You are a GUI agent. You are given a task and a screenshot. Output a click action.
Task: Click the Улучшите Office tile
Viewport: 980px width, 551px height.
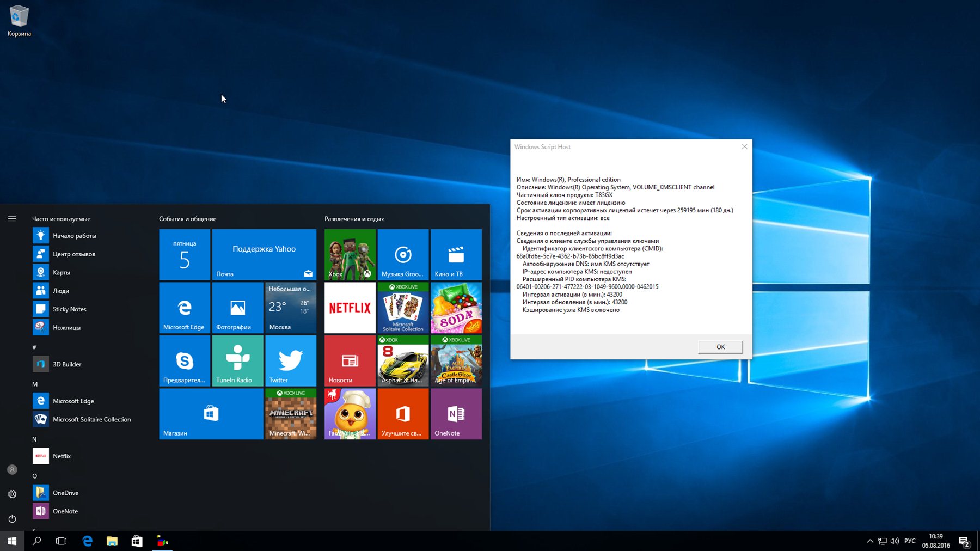point(403,414)
